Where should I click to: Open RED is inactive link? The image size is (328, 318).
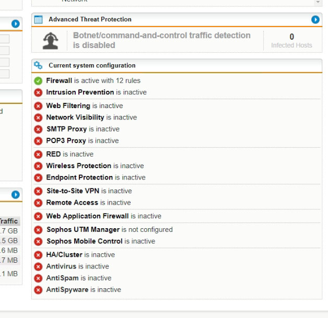[70, 154]
